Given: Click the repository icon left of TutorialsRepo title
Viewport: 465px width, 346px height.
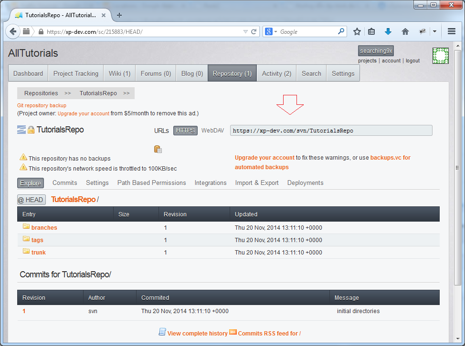Looking at the screenshot, I should [x=21, y=130].
